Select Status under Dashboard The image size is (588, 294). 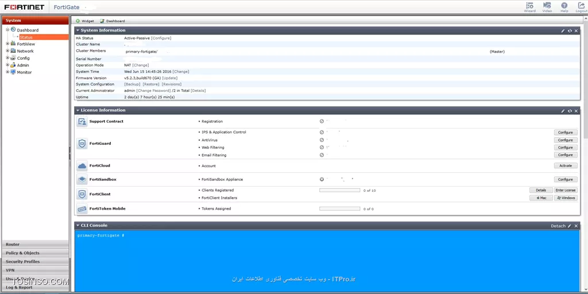pyautogui.click(x=26, y=37)
